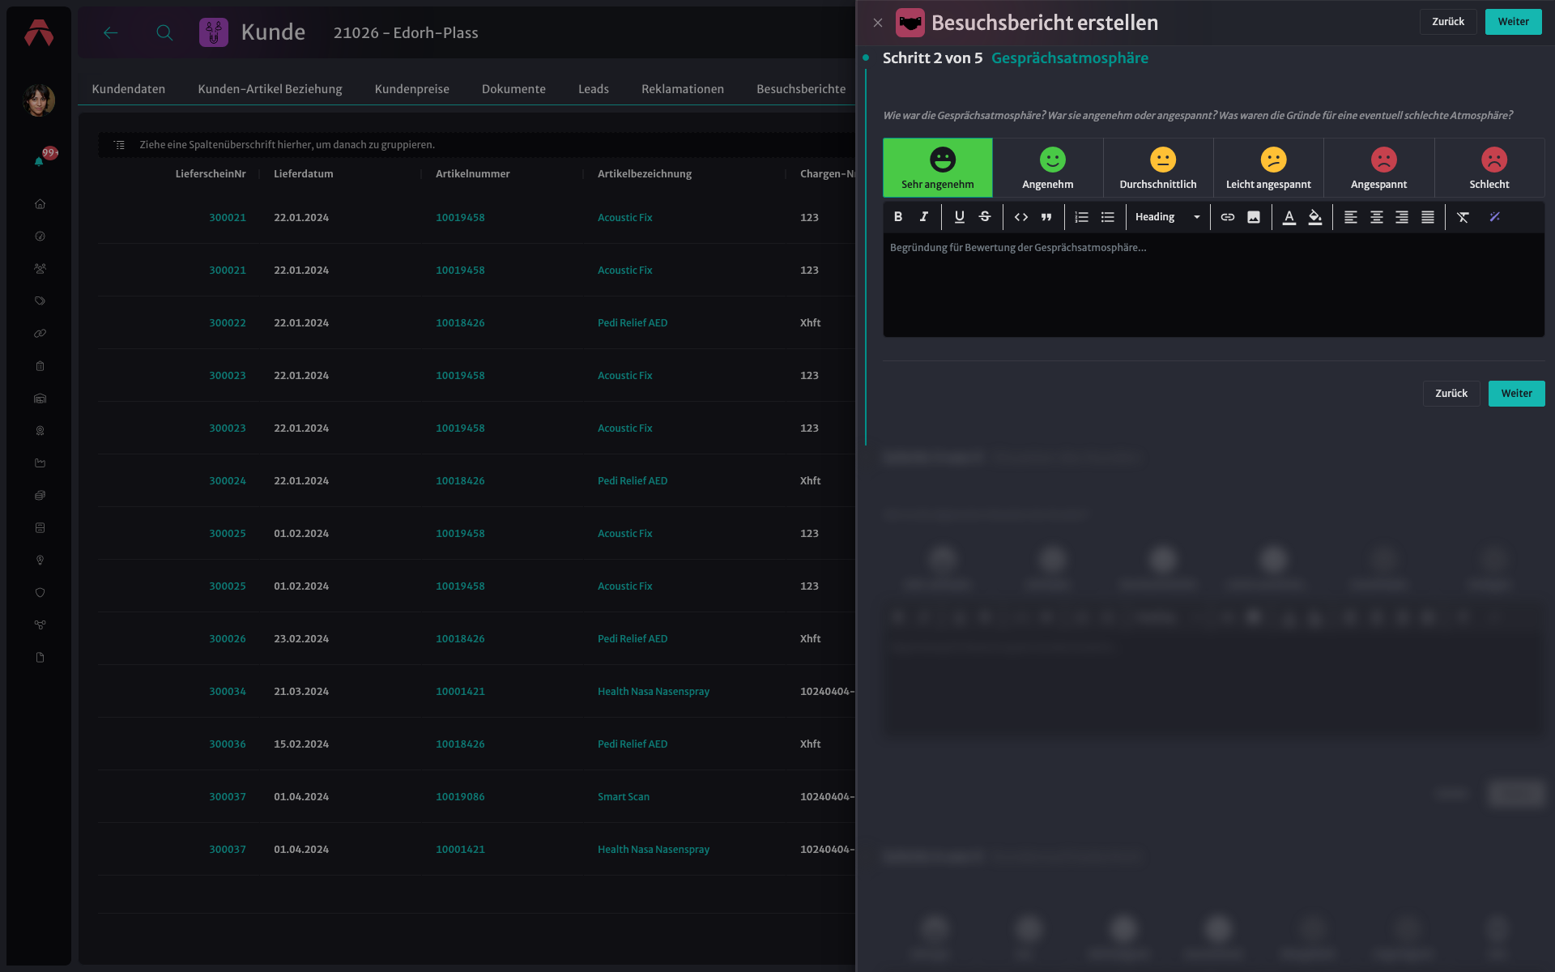Justify text alignment
The width and height of the screenshot is (1555, 972).
1428,217
